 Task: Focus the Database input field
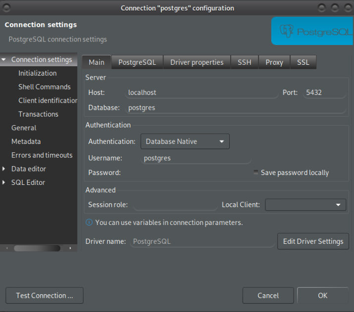[x=235, y=107]
